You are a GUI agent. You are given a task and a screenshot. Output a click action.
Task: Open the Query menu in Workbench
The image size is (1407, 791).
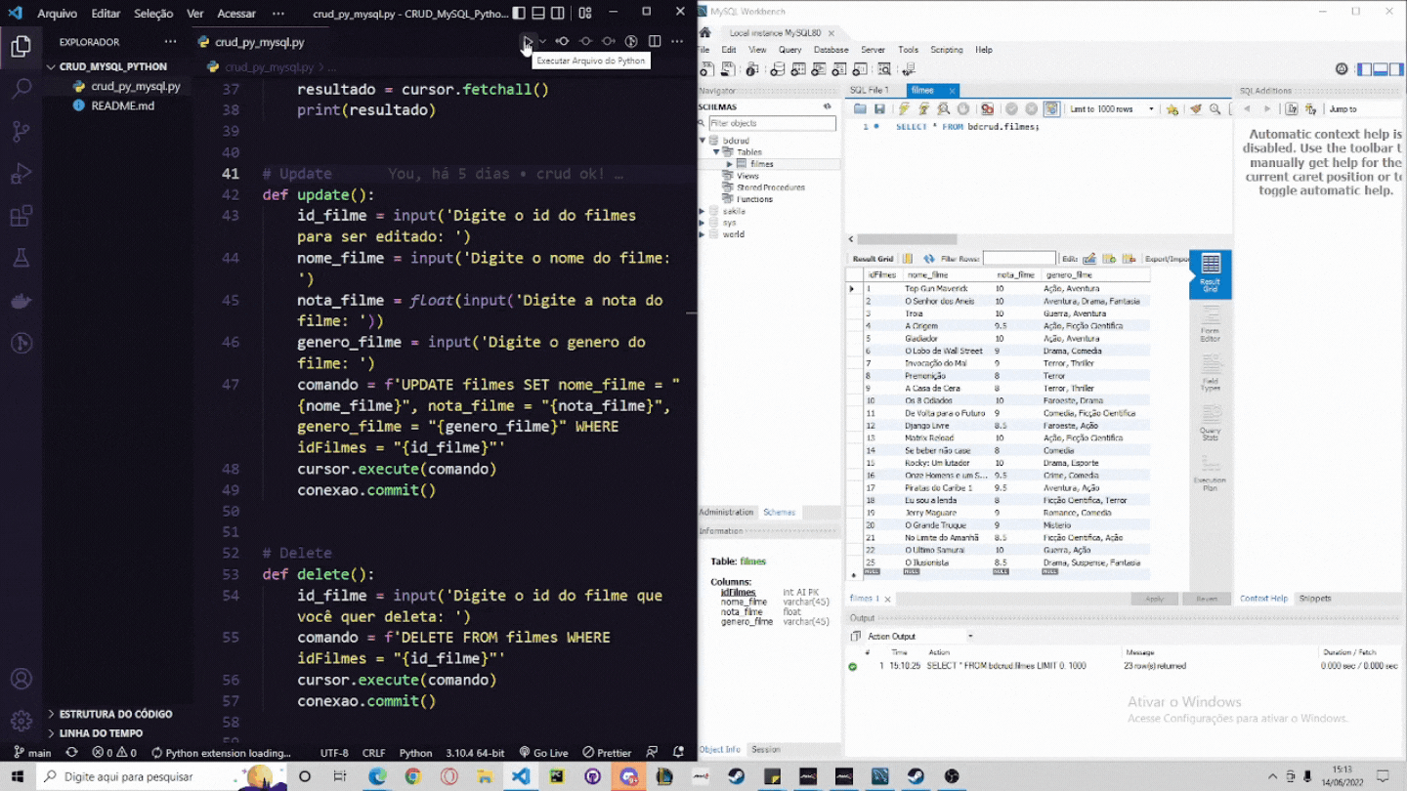pos(789,50)
